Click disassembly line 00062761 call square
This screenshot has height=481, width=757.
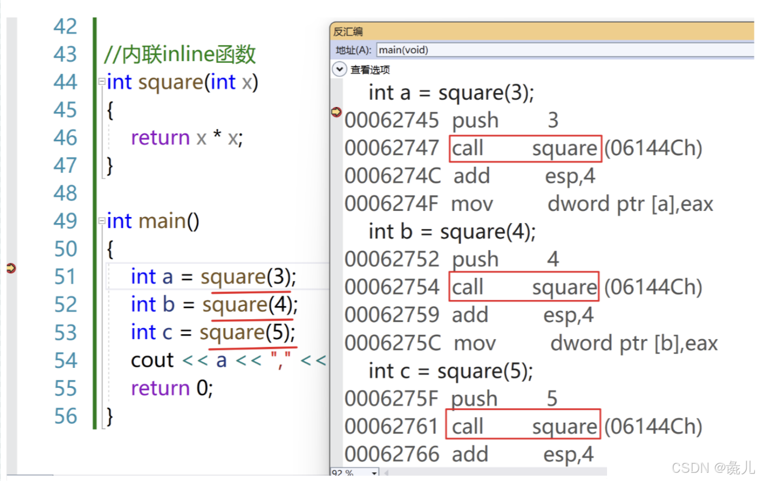click(x=523, y=426)
